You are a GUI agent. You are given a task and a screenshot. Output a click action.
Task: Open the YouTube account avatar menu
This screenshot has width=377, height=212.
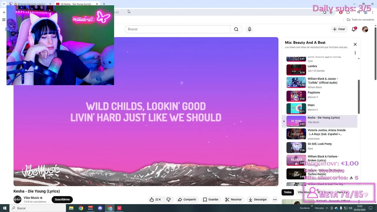365,29
